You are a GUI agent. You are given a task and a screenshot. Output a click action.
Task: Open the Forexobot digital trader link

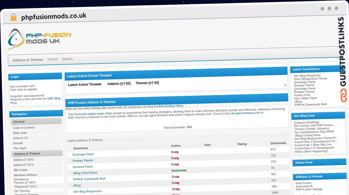(x=89, y=114)
